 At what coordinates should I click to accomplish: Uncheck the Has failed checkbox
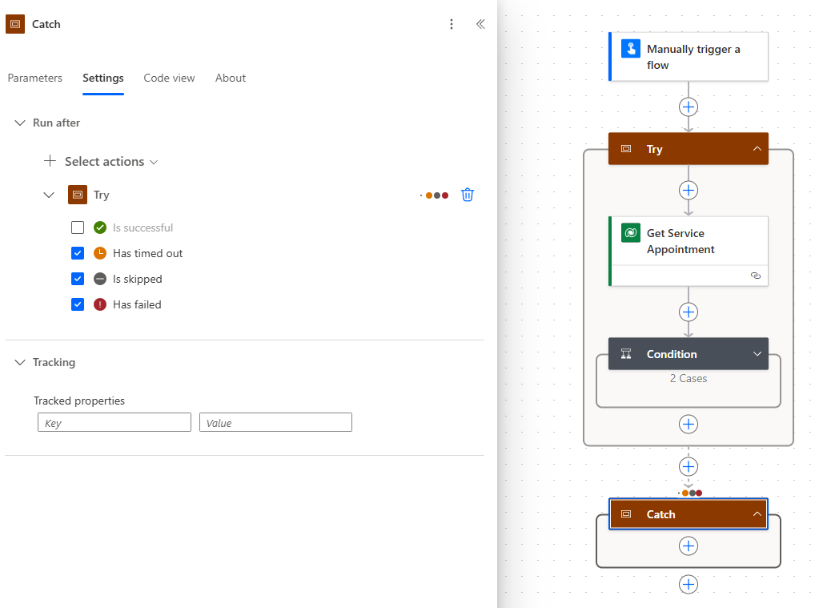point(78,304)
